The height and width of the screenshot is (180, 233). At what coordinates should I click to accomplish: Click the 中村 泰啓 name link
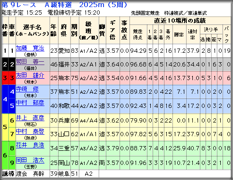click(30, 131)
